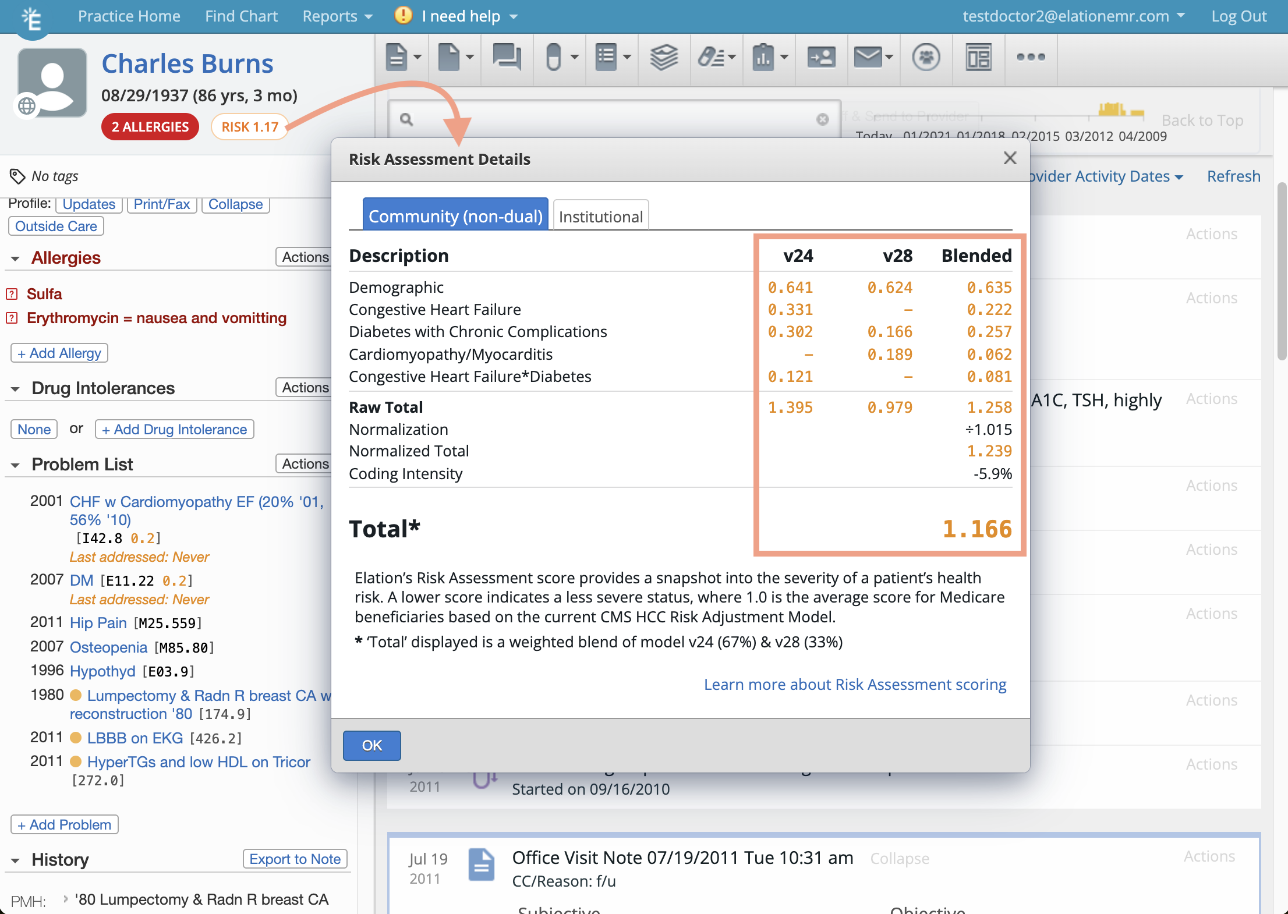Viewport: 1288px width, 914px height.
Task: Click the prescription pill icon in toolbar
Action: coord(554,57)
